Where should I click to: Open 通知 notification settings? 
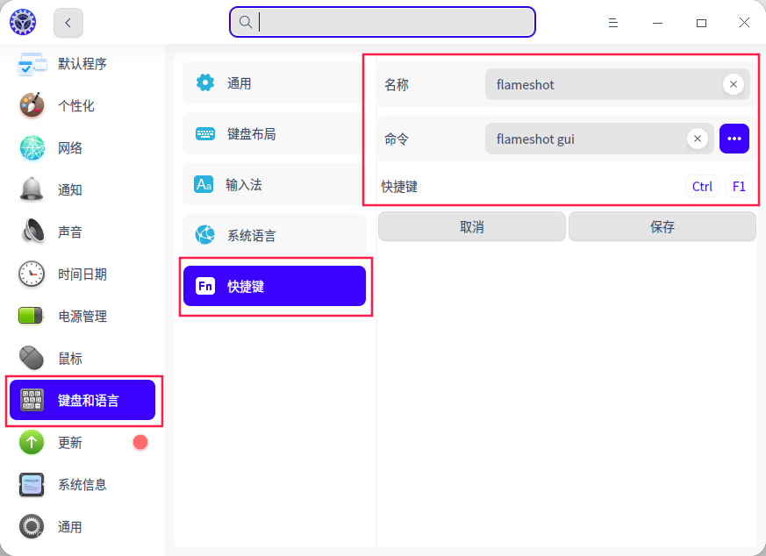pyautogui.click(x=82, y=190)
